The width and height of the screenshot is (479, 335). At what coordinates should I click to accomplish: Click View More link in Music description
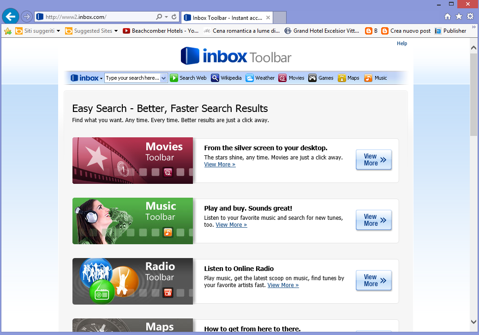231,225
